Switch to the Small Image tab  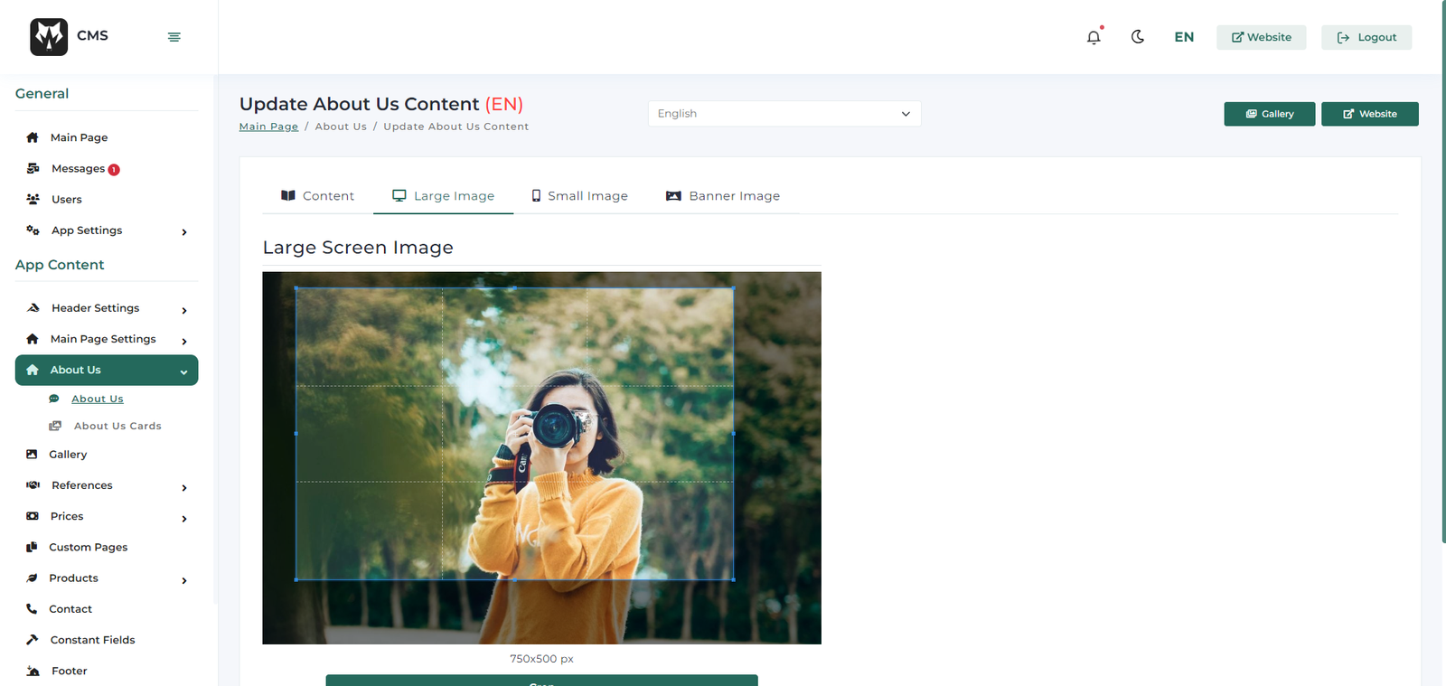[579, 196]
